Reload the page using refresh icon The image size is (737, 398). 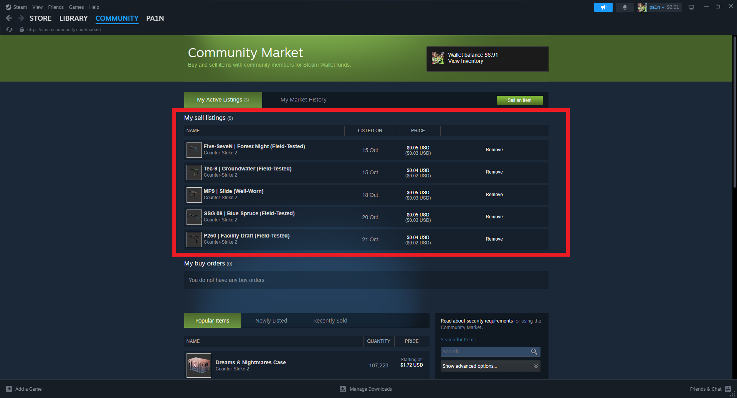pyautogui.click(x=9, y=29)
